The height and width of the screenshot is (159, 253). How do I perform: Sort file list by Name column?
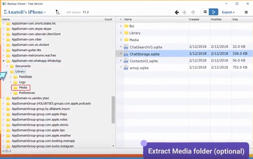[x=156, y=19]
